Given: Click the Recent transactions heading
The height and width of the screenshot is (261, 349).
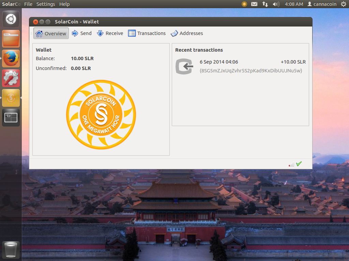Looking at the screenshot, I should [199, 50].
